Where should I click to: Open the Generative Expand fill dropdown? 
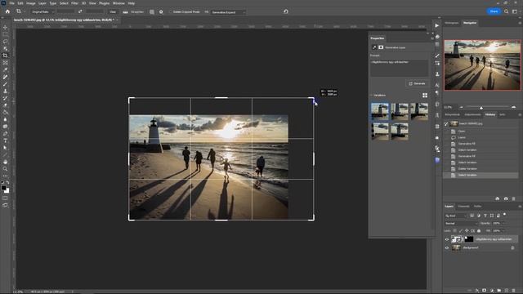point(229,12)
